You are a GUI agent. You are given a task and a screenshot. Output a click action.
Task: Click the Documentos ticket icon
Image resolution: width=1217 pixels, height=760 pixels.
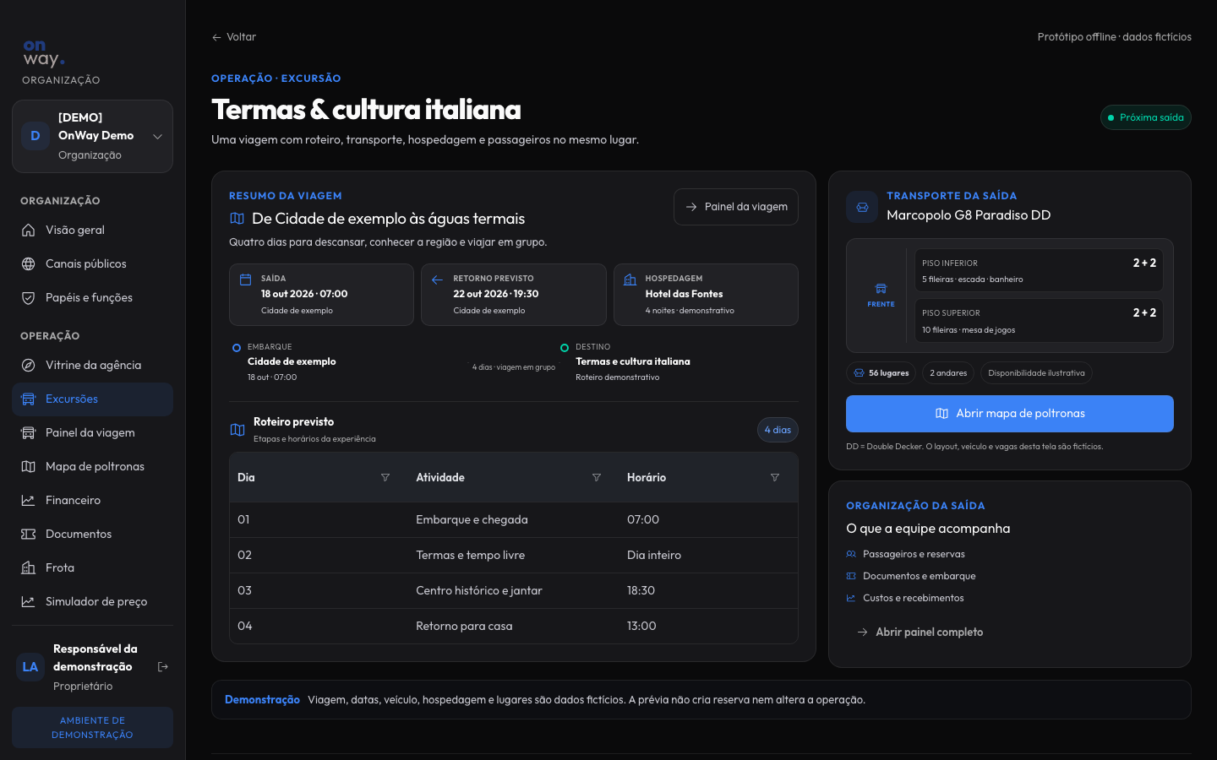pos(28,534)
